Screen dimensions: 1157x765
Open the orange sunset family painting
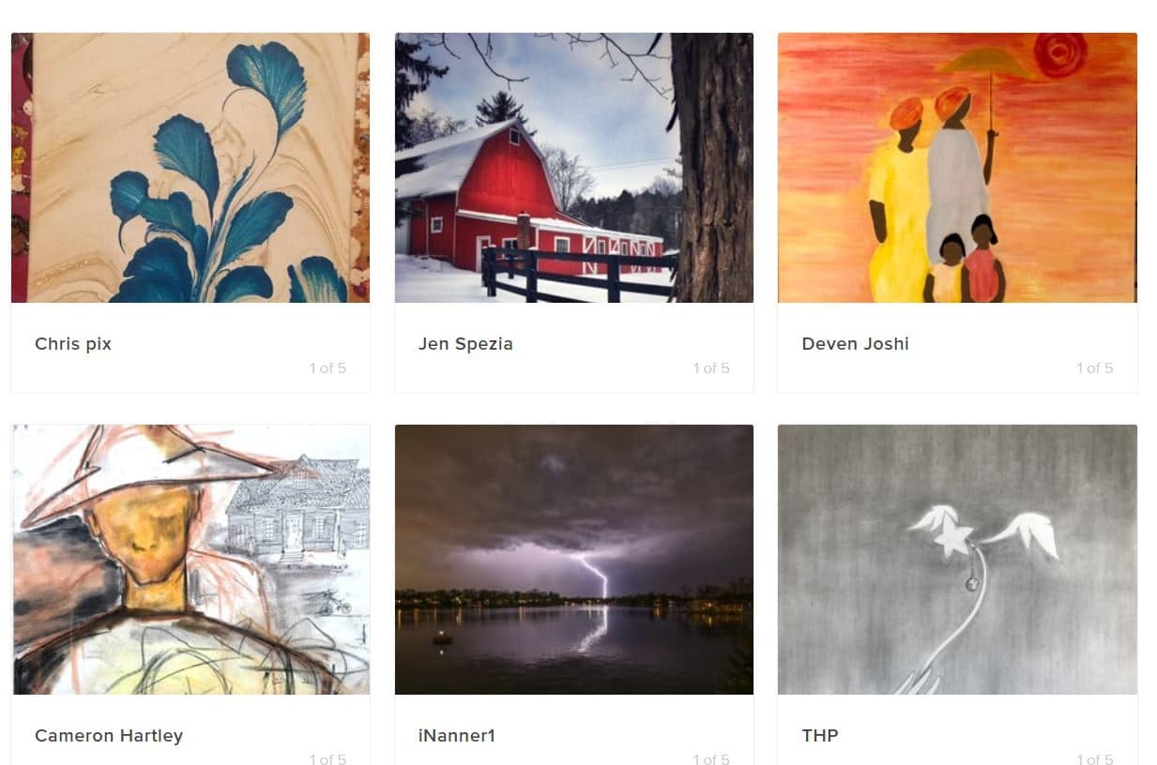point(957,168)
